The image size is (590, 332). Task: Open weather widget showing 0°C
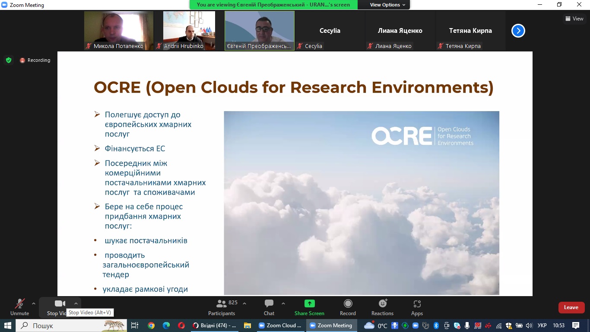(x=376, y=326)
